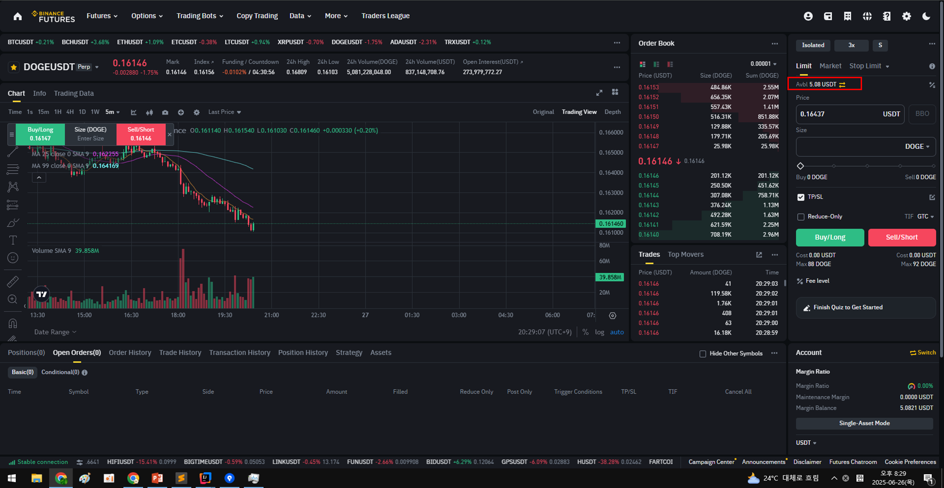Switch theme with the moon icon
The image size is (944, 488).
point(926,16)
